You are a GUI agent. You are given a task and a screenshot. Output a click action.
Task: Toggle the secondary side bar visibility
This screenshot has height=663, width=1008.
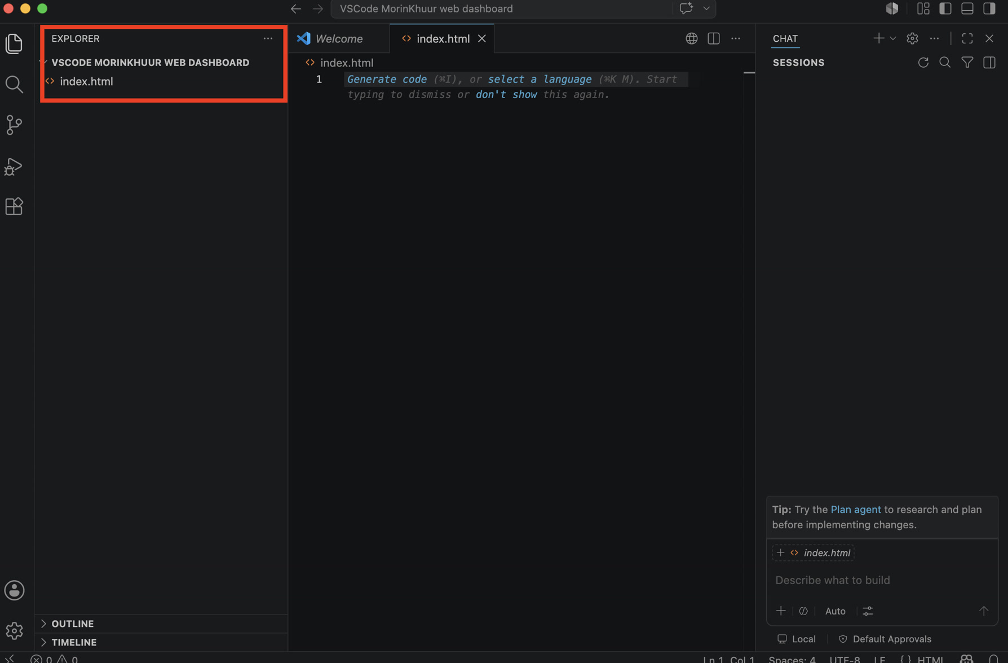point(989,8)
